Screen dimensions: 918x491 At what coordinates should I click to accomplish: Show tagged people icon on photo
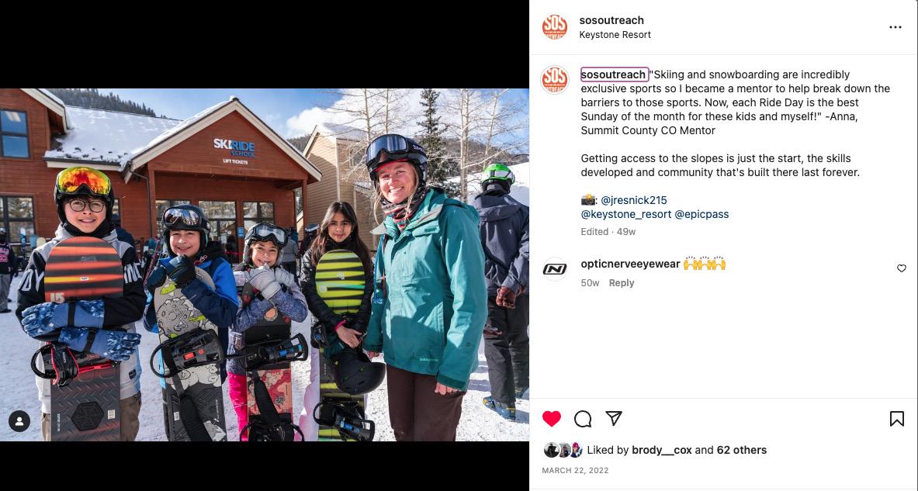tap(19, 420)
